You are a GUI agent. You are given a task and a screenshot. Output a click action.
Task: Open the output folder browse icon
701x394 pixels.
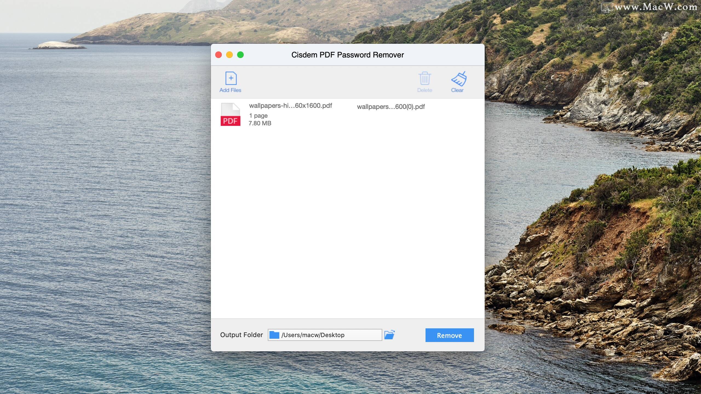coord(389,335)
